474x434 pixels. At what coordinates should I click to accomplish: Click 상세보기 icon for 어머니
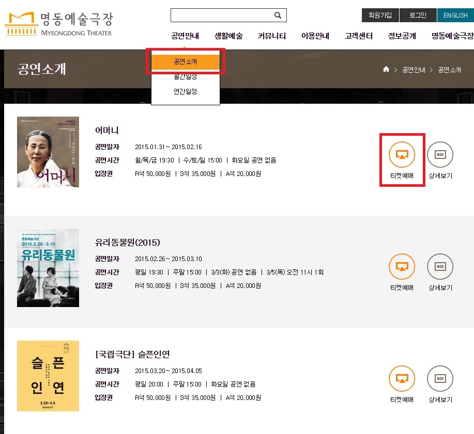point(440,154)
